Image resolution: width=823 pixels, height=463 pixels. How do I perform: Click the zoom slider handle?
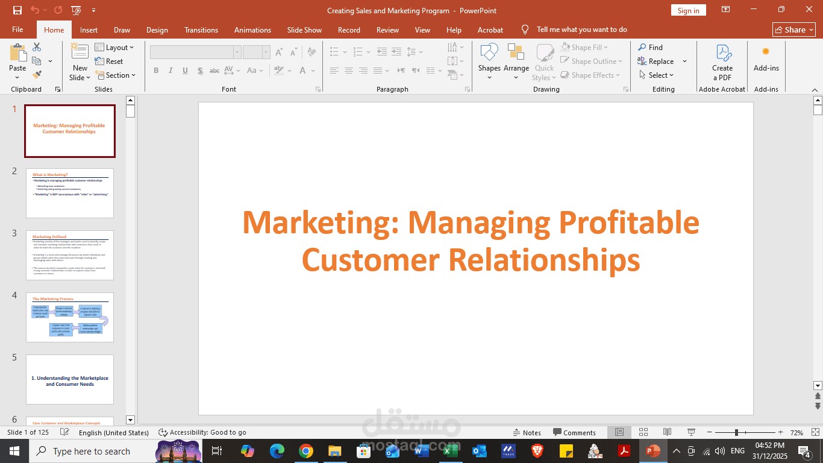pyautogui.click(x=736, y=432)
